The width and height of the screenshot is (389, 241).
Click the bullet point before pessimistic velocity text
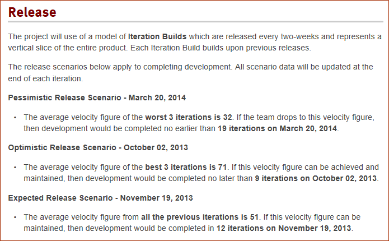15,117
